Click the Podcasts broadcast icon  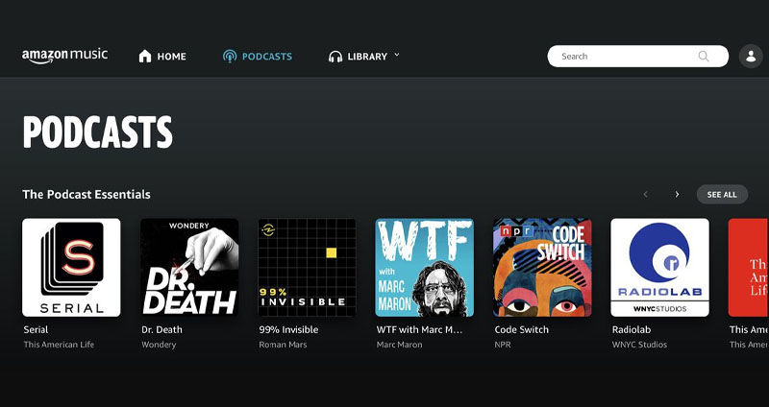[x=229, y=57]
